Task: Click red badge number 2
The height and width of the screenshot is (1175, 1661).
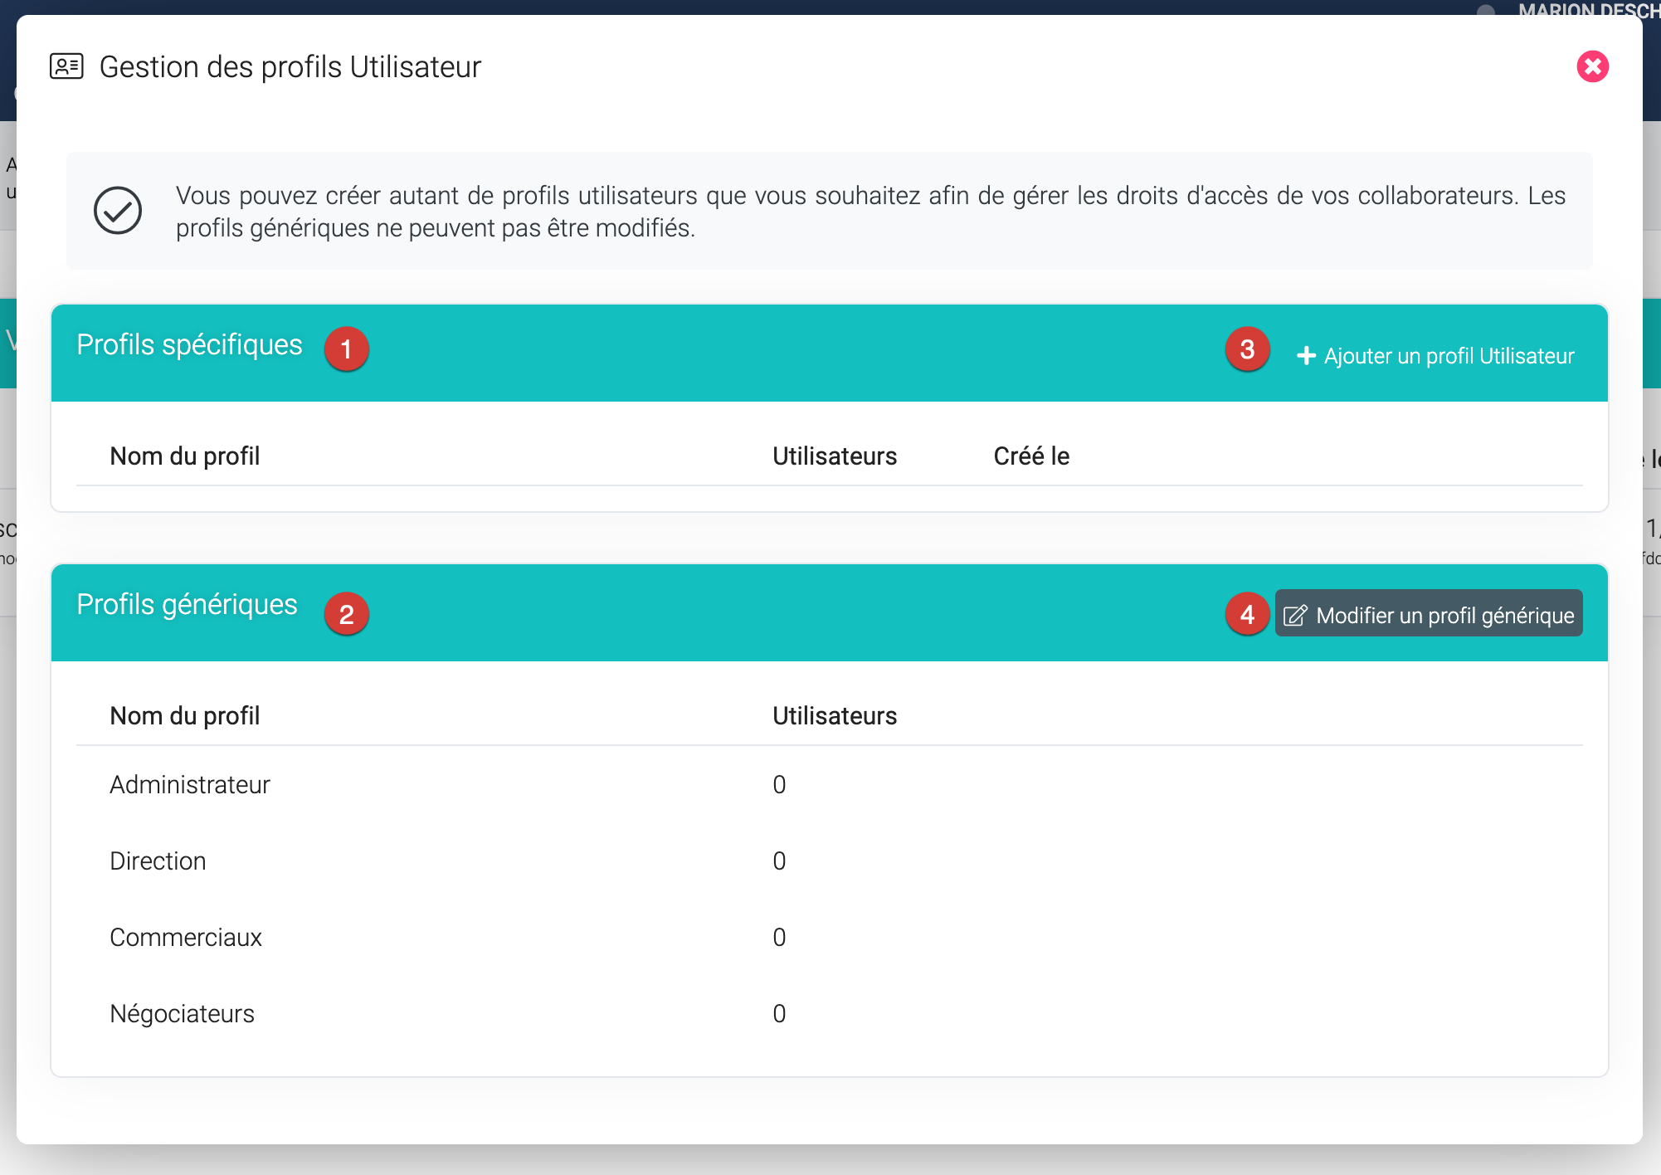Action: (x=346, y=615)
